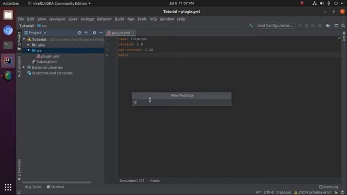Click the Collapse All icon in Project panel
Image resolution: width=347 pixels, height=195 pixels.
86,32
